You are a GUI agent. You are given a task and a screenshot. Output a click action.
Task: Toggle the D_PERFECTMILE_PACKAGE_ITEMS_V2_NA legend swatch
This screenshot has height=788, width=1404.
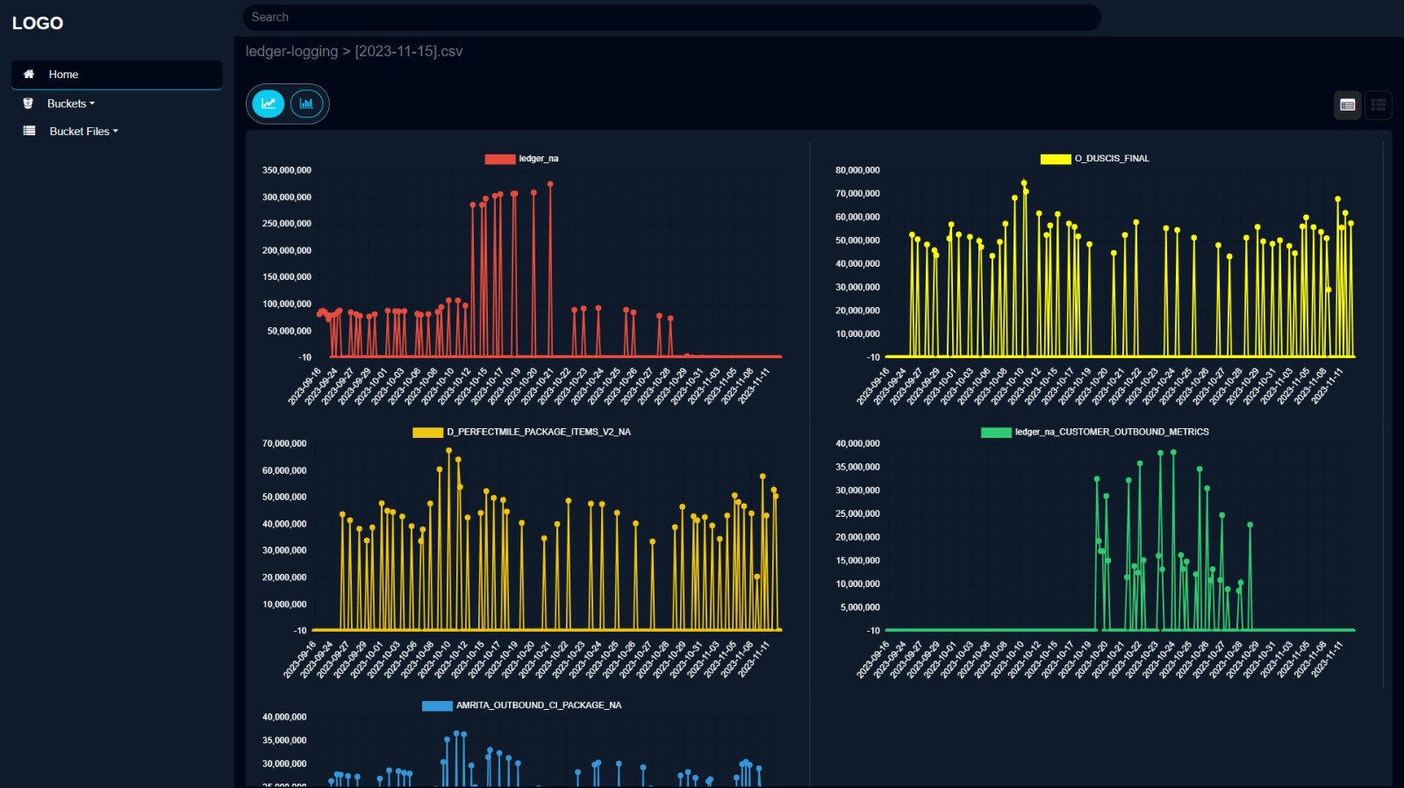coord(428,433)
